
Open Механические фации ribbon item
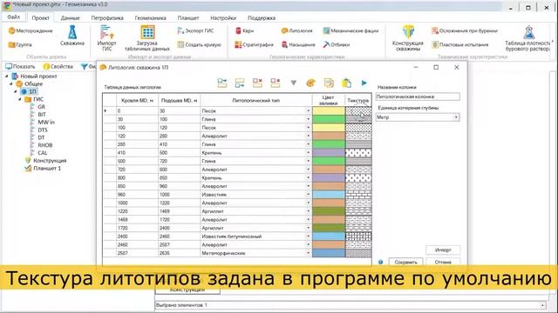tap(350, 31)
